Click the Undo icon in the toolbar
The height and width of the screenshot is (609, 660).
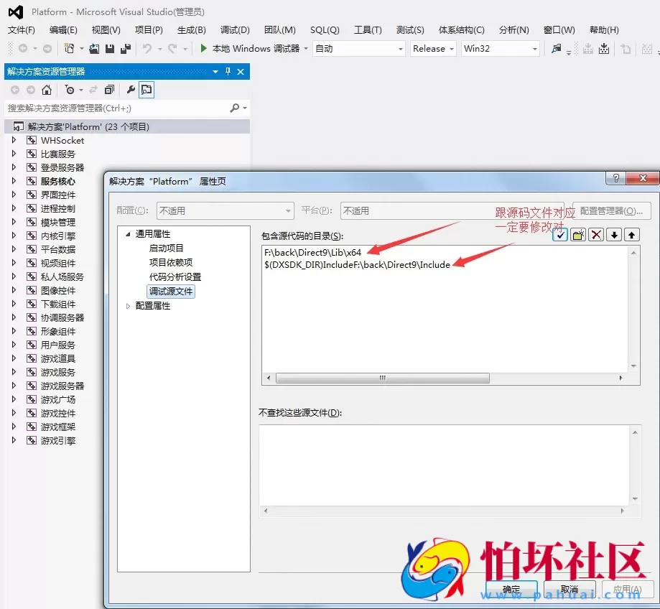click(147, 48)
